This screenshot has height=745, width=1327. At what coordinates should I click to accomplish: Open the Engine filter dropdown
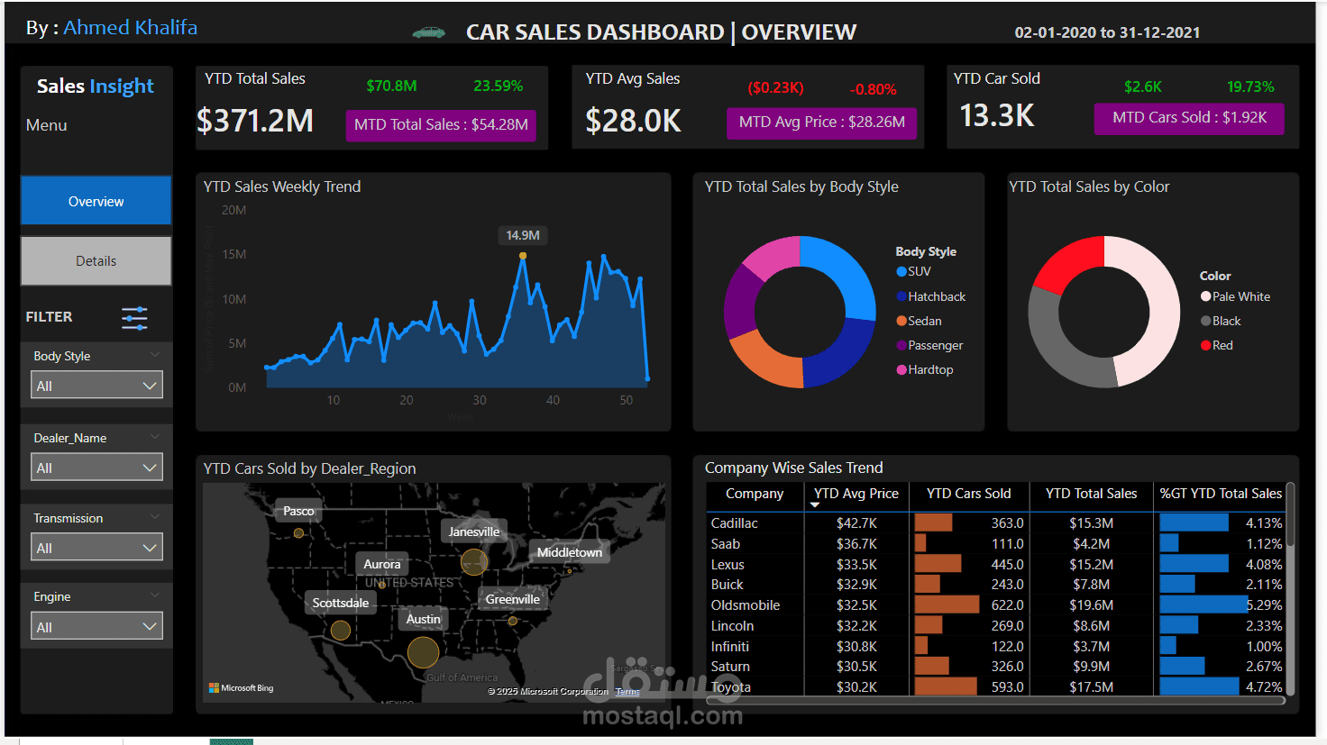pyautogui.click(x=96, y=627)
